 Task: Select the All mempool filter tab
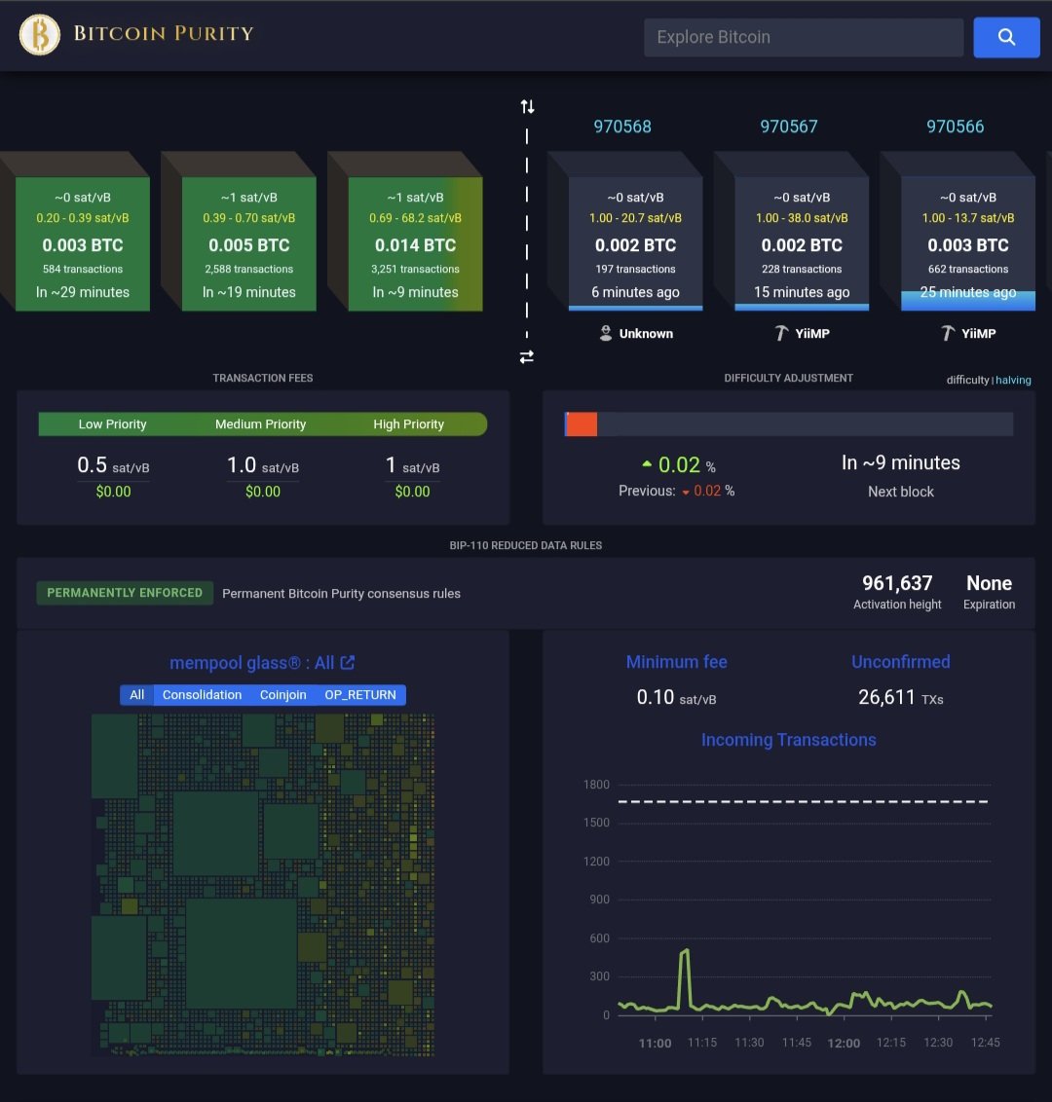(x=136, y=694)
